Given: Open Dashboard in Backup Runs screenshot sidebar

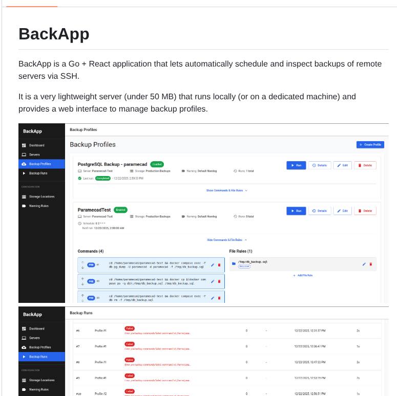Looking at the screenshot, I should click(41, 328).
